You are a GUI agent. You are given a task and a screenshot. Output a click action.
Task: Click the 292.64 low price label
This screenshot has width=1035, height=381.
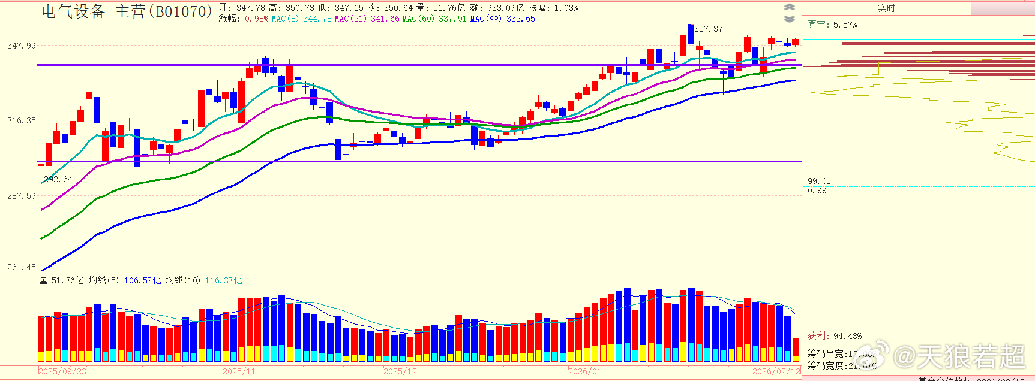point(58,179)
